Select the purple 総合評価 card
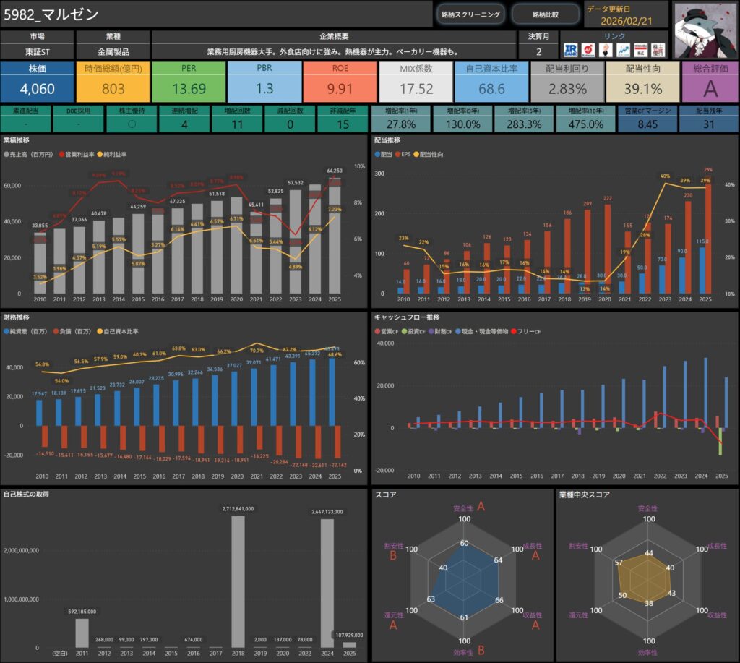740x663 pixels. [x=710, y=82]
